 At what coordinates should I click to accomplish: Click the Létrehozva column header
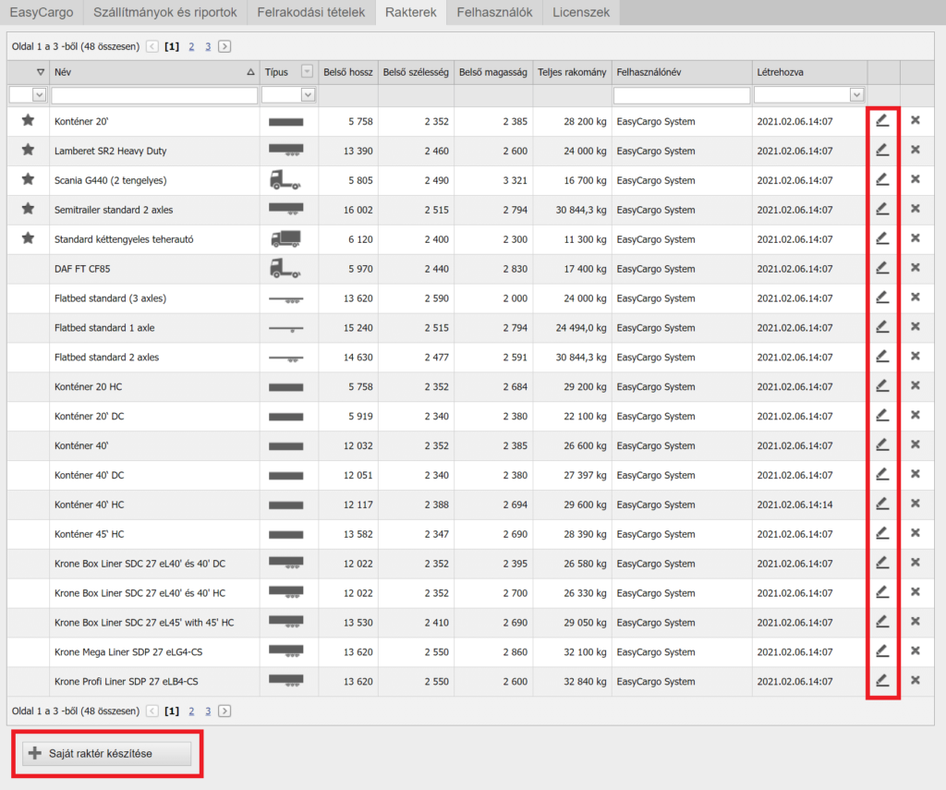(809, 72)
